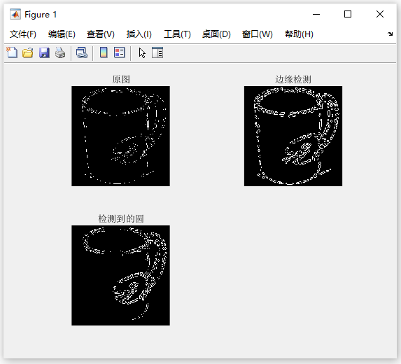Open the 查看(V) menu
Image resolution: width=401 pixels, height=364 pixels.
pyautogui.click(x=101, y=34)
